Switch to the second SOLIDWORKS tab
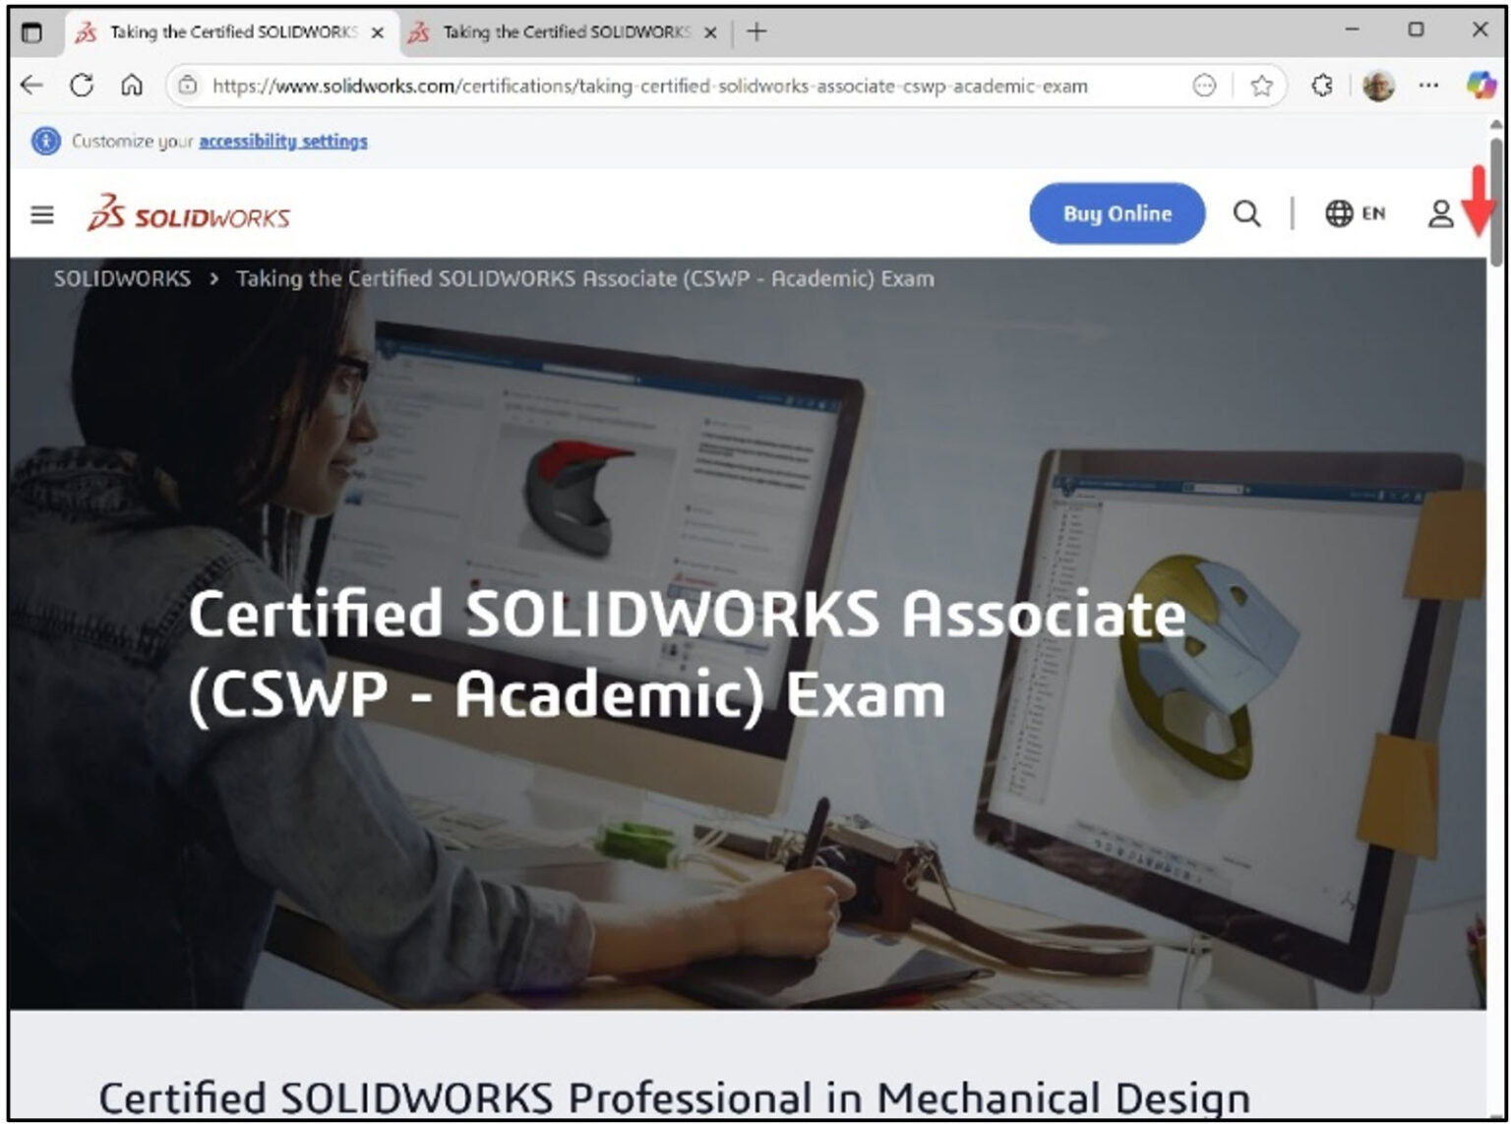 pyautogui.click(x=551, y=31)
